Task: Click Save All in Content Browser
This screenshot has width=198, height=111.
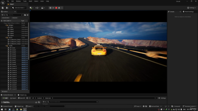Action: click(x=21, y=98)
